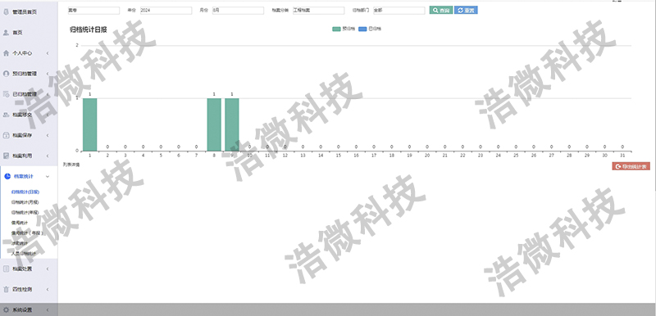Expand the 档案保存 menu chevron
The image size is (656, 316).
48,135
